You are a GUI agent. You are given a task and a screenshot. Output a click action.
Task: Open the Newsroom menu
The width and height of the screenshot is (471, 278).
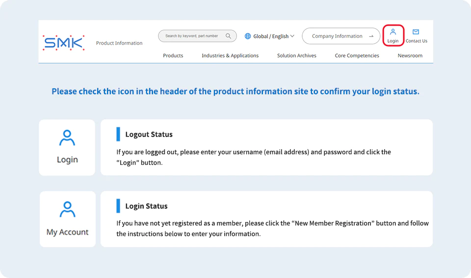pyautogui.click(x=410, y=56)
